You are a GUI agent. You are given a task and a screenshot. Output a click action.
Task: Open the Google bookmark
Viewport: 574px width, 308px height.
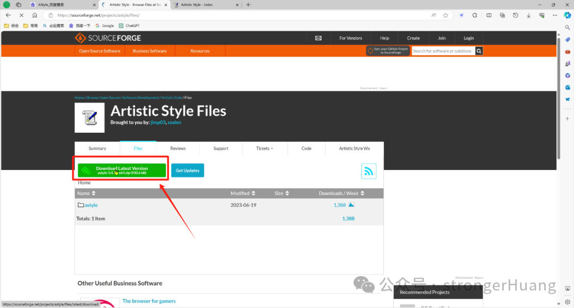coord(104,25)
